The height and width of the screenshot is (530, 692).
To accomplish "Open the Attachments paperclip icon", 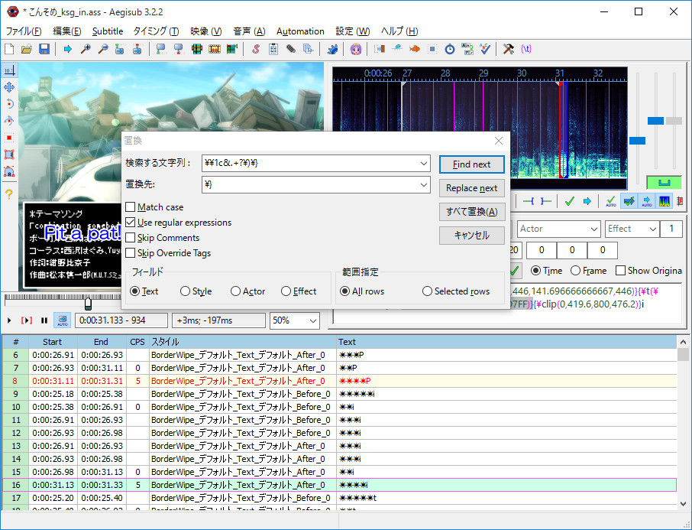I will 291,49.
